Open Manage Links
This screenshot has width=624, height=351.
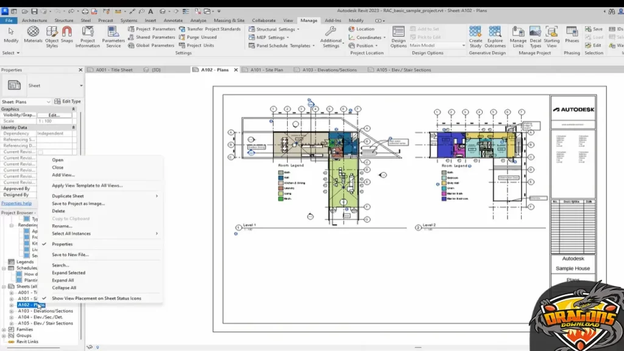pos(518,37)
